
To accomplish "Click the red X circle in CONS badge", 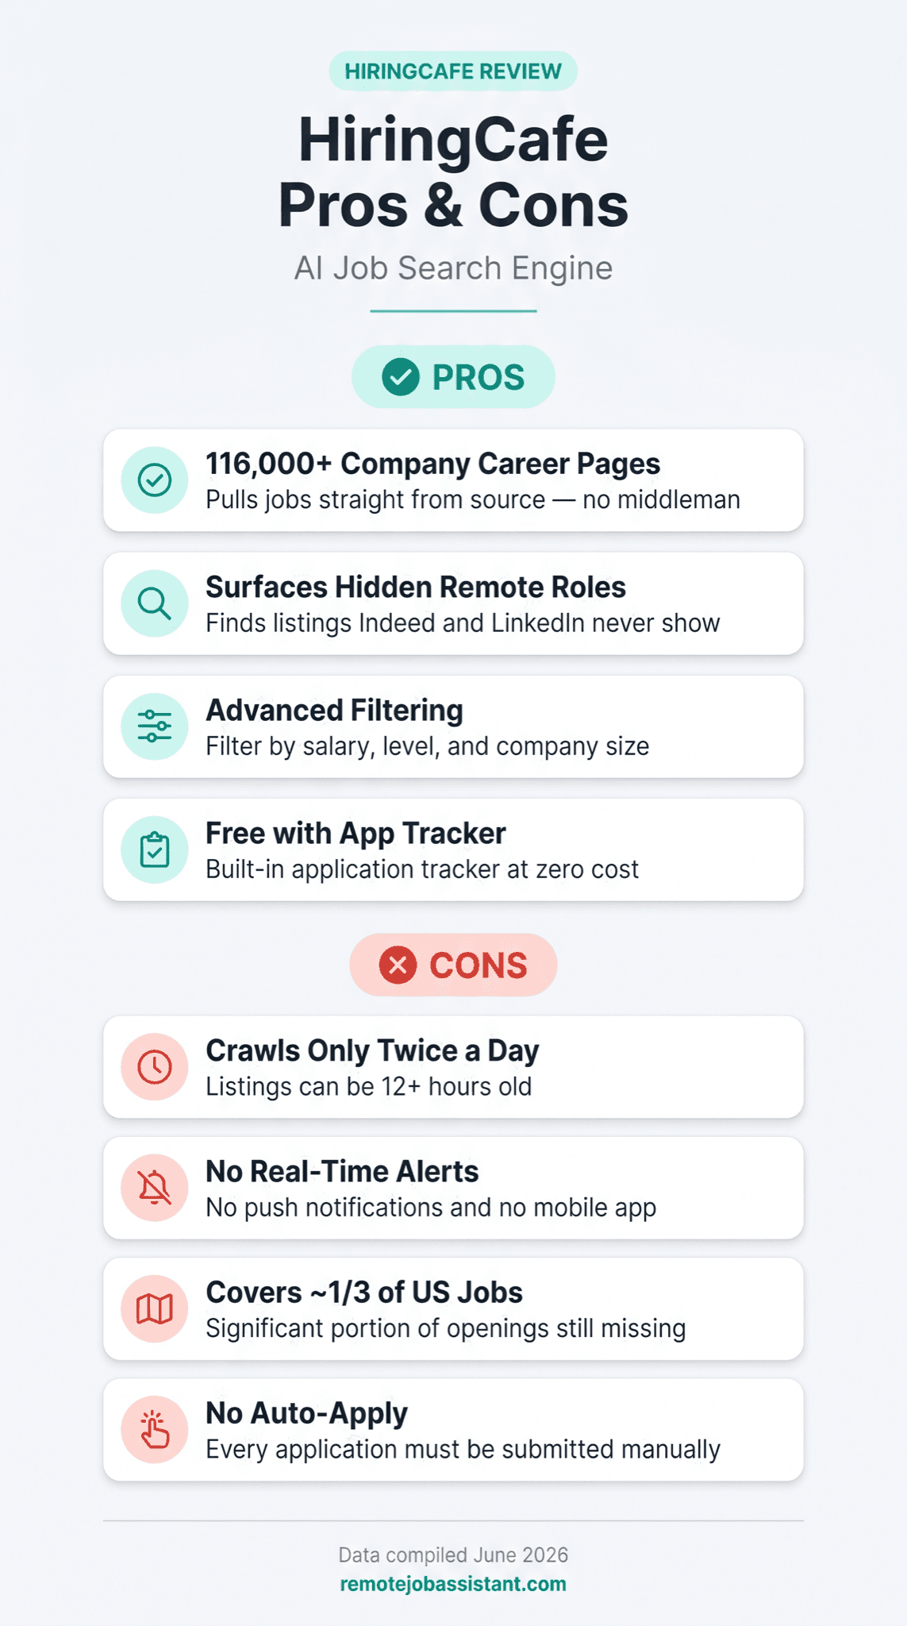I will (x=398, y=965).
